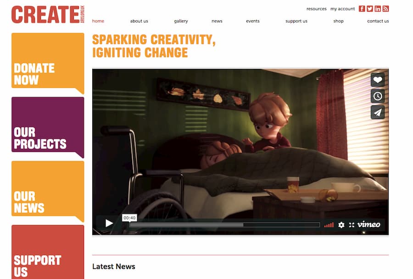Viewport: 413px width, 279px height.
Task: Share video using paper plane icon
Action: 378,112
